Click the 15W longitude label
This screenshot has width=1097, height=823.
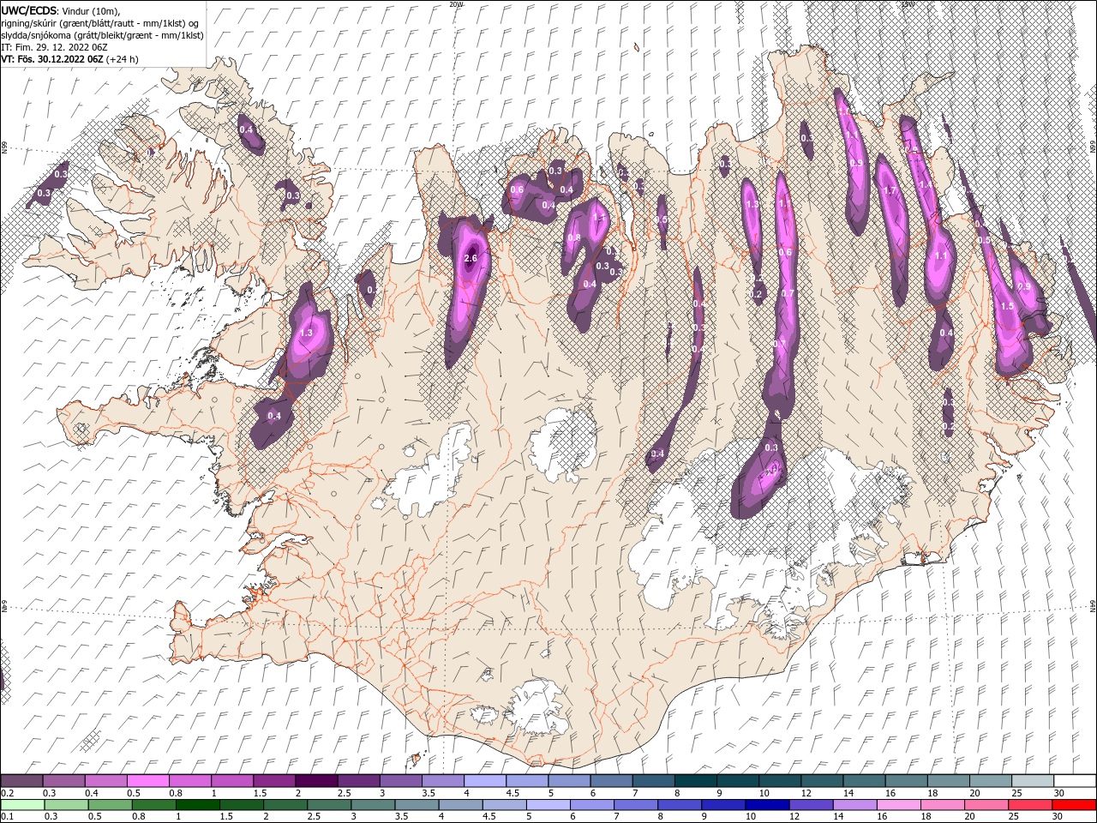908,4
